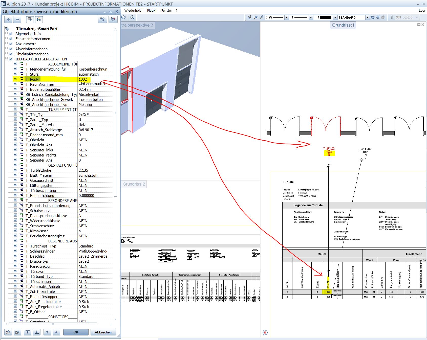Toggle the T_PosNr attribute checkbox
This screenshot has width=427, height=340.
[x=15, y=79]
